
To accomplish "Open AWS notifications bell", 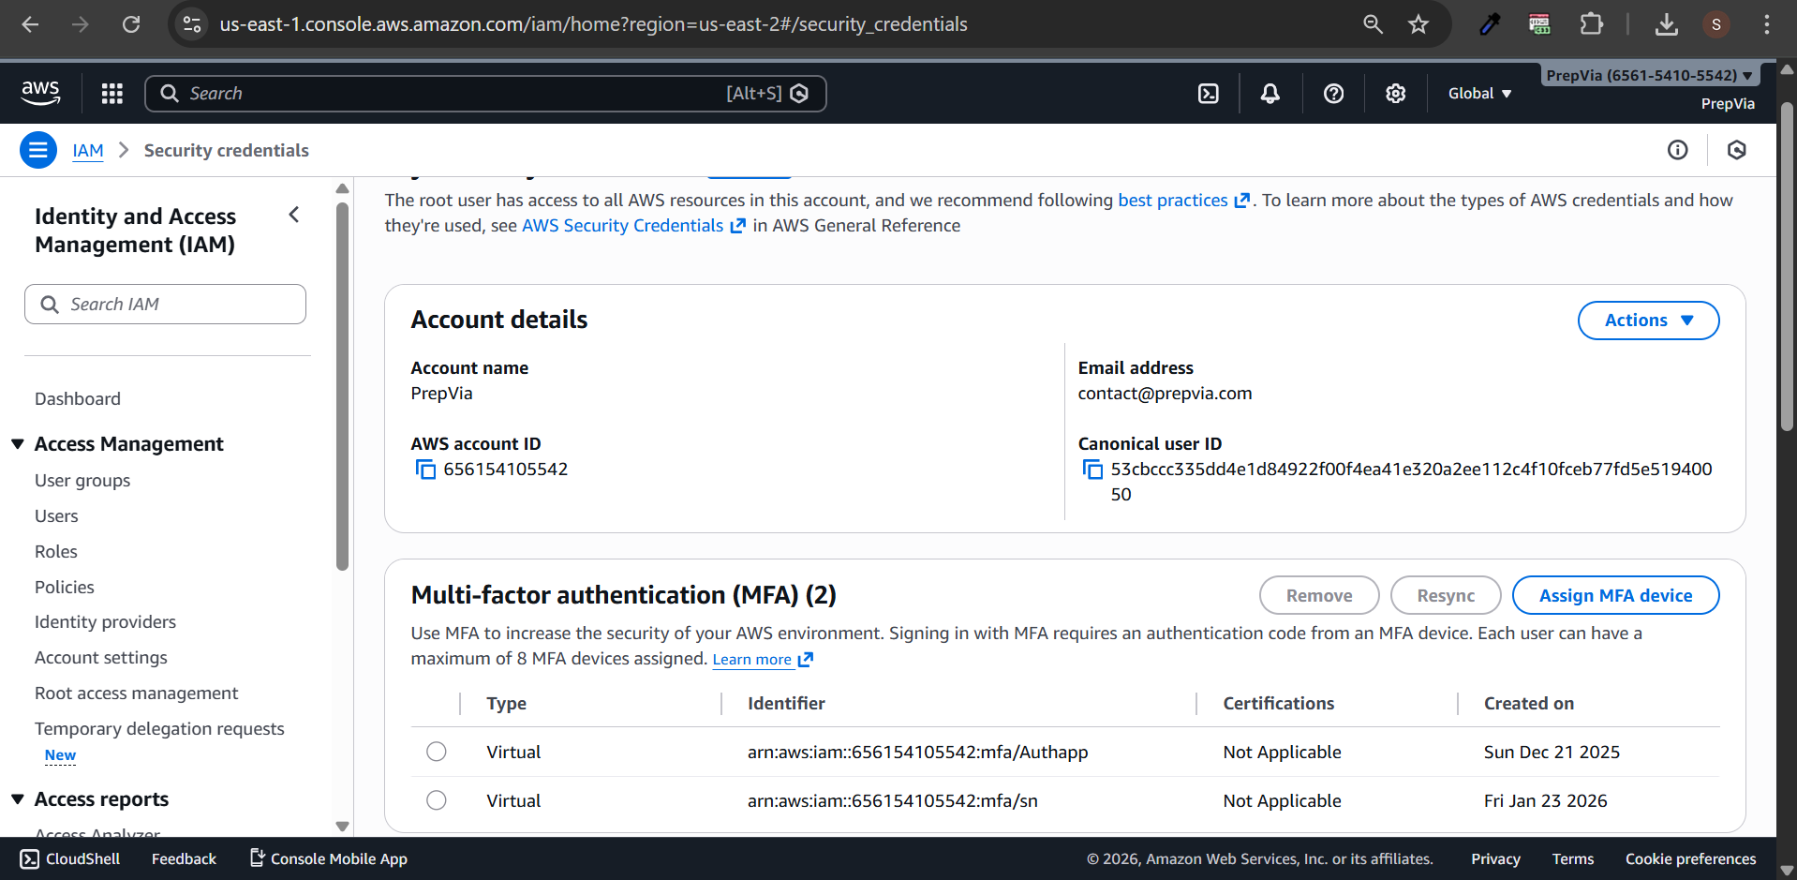I will click(1270, 93).
